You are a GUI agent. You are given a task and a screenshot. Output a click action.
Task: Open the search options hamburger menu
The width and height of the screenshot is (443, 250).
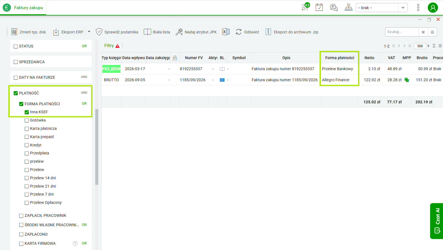(432, 32)
